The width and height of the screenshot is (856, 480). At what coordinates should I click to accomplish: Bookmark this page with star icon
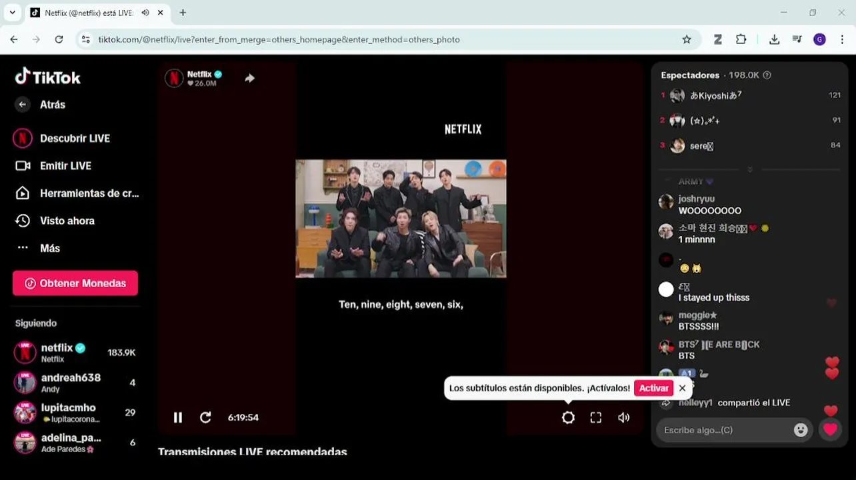tap(687, 39)
